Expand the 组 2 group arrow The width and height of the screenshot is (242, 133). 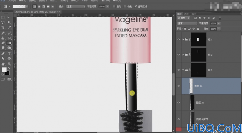183,55
